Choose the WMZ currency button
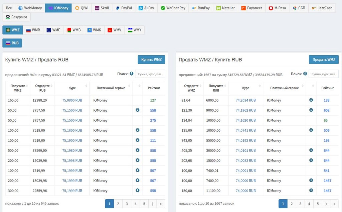Viewport: 342px width, 212px height. (13, 30)
